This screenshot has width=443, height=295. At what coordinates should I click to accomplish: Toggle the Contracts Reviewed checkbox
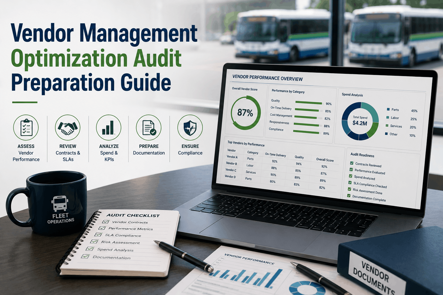[352, 163]
